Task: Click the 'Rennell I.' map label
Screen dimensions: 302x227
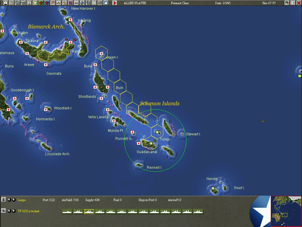Action: [x=154, y=168]
